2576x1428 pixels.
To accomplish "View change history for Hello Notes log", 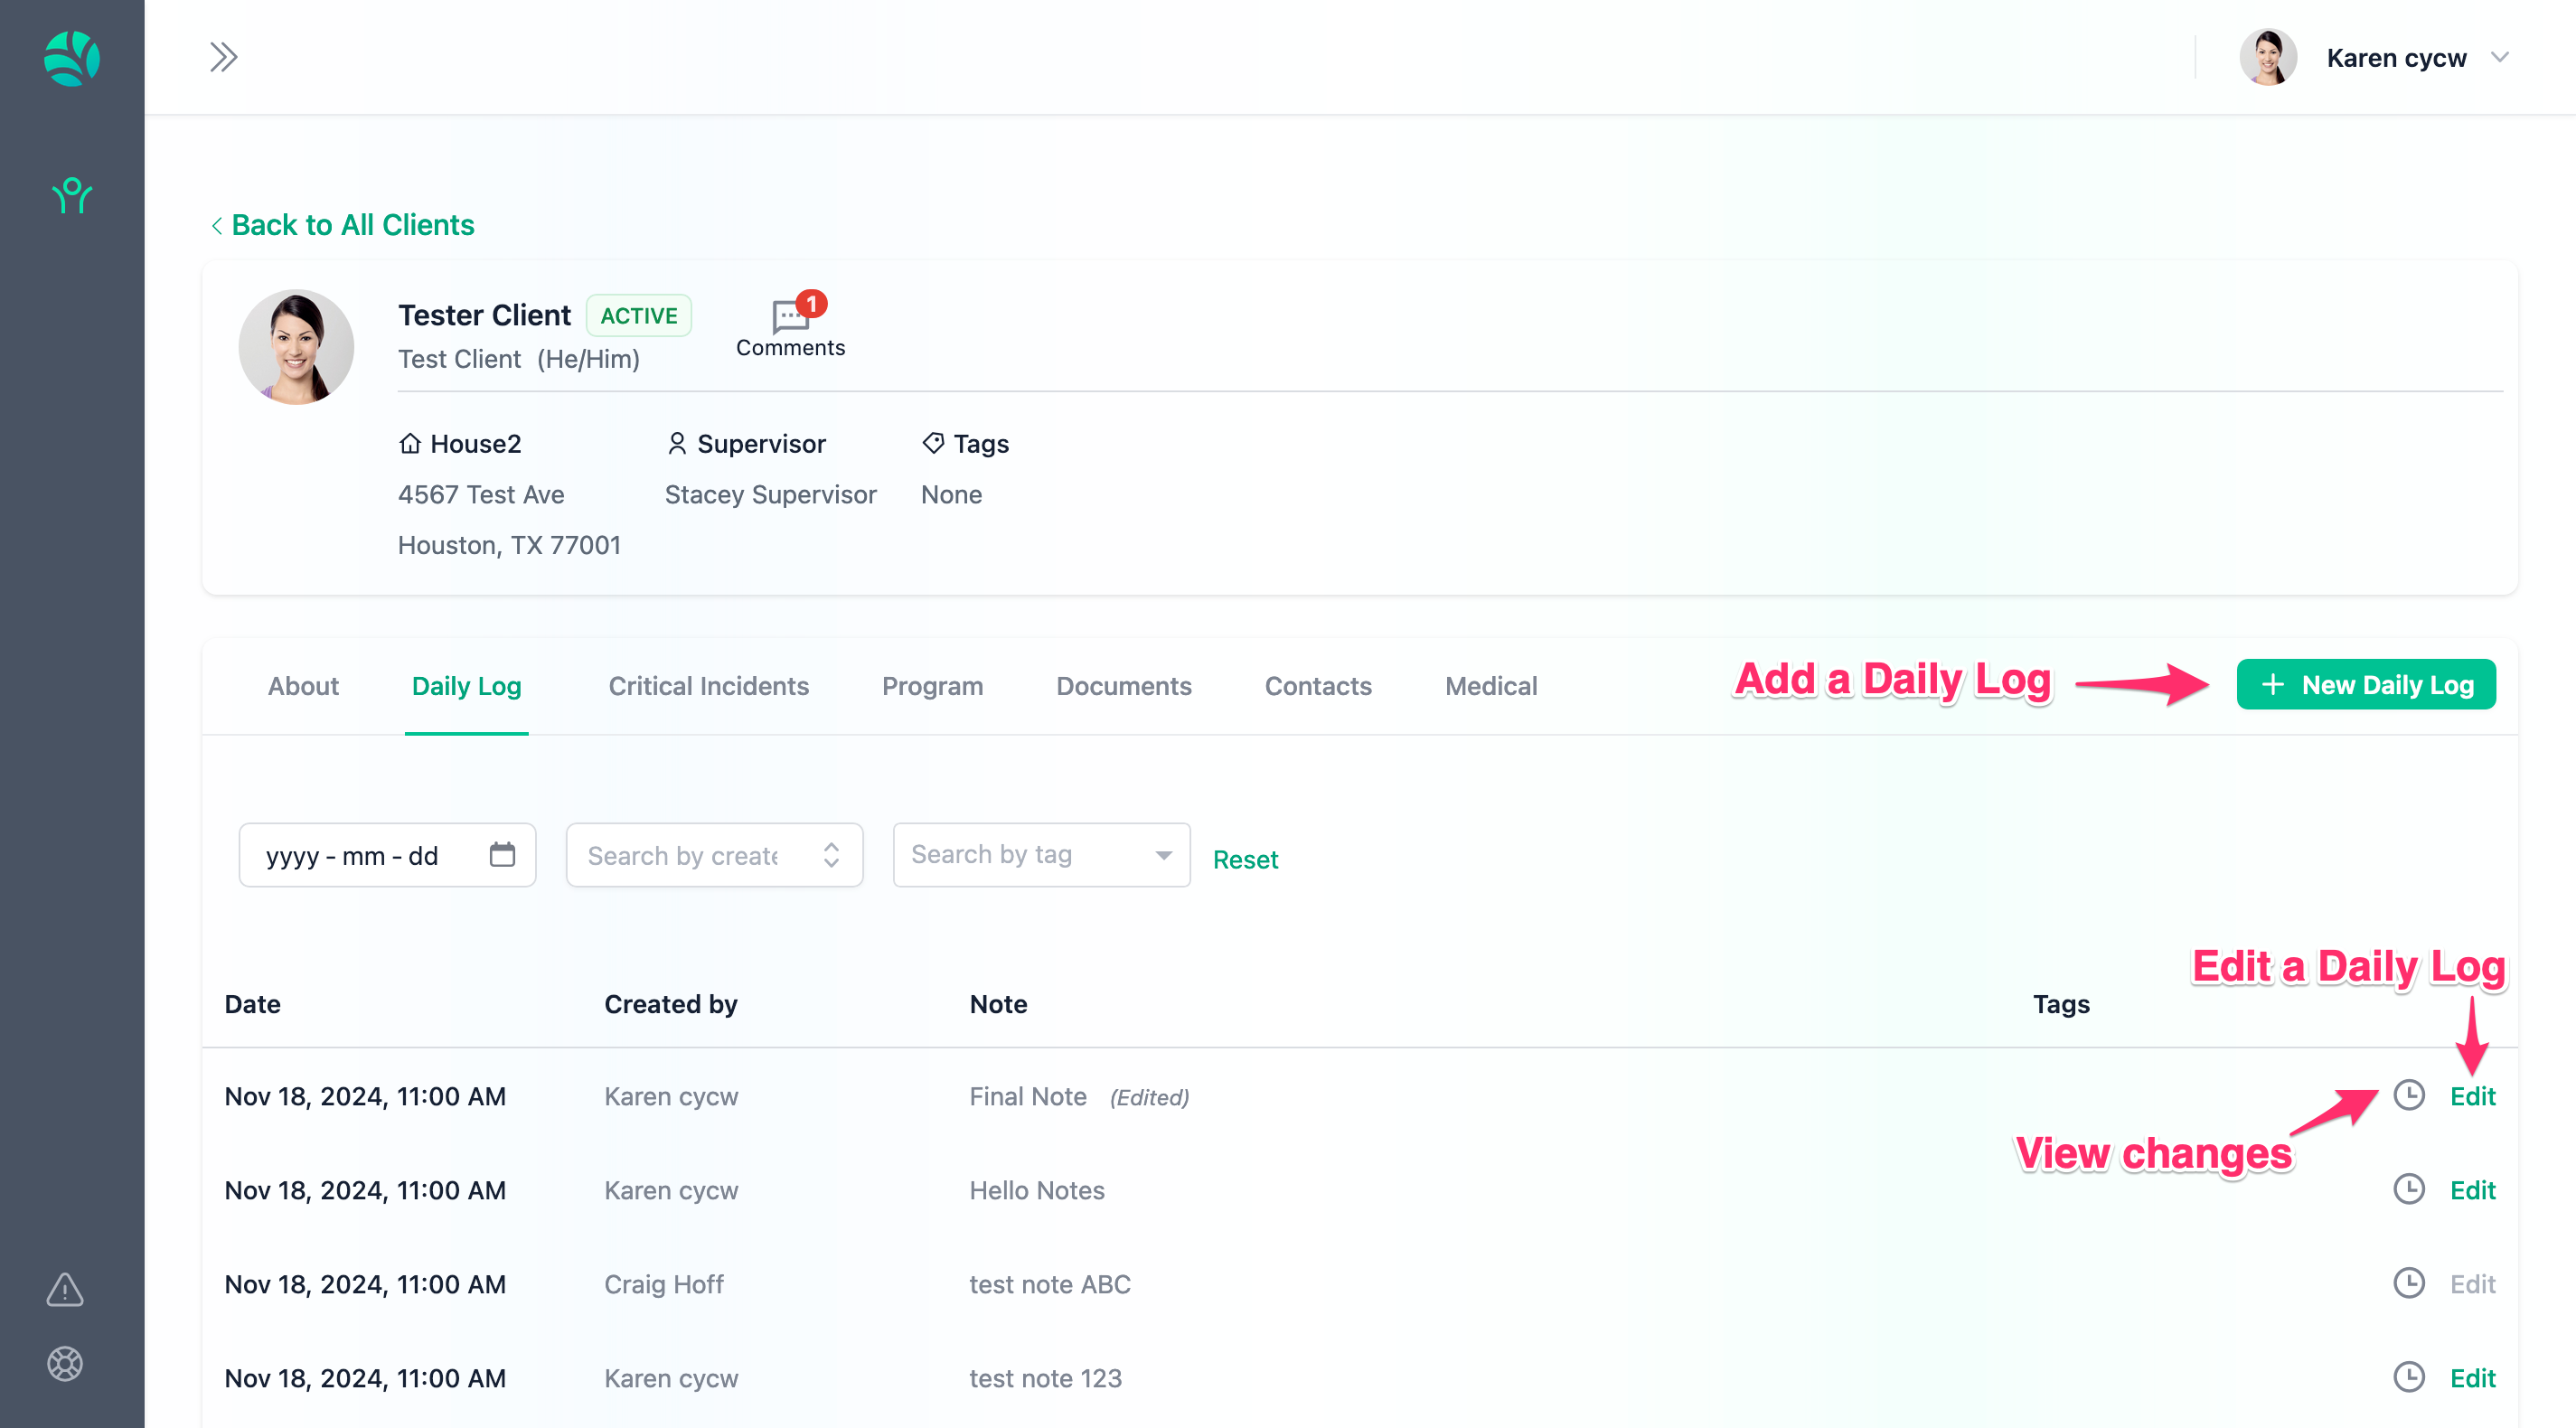I will click(2408, 1189).
